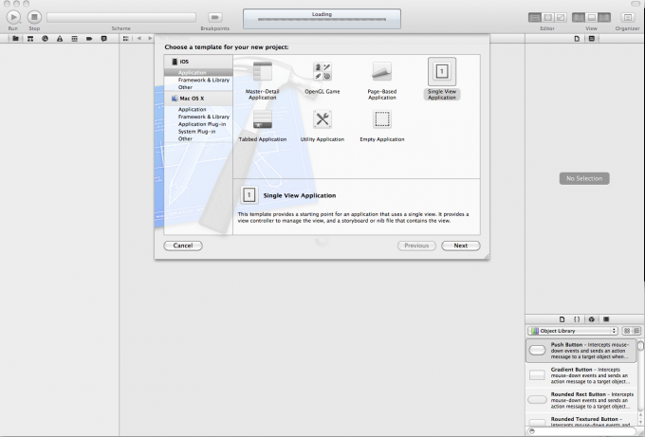Select the Standard editor button
The image size is (645, 437).
tap(535, 17)
